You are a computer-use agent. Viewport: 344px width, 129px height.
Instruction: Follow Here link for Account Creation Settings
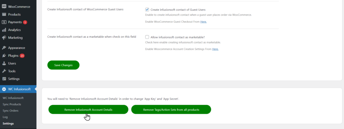[215, 49]
